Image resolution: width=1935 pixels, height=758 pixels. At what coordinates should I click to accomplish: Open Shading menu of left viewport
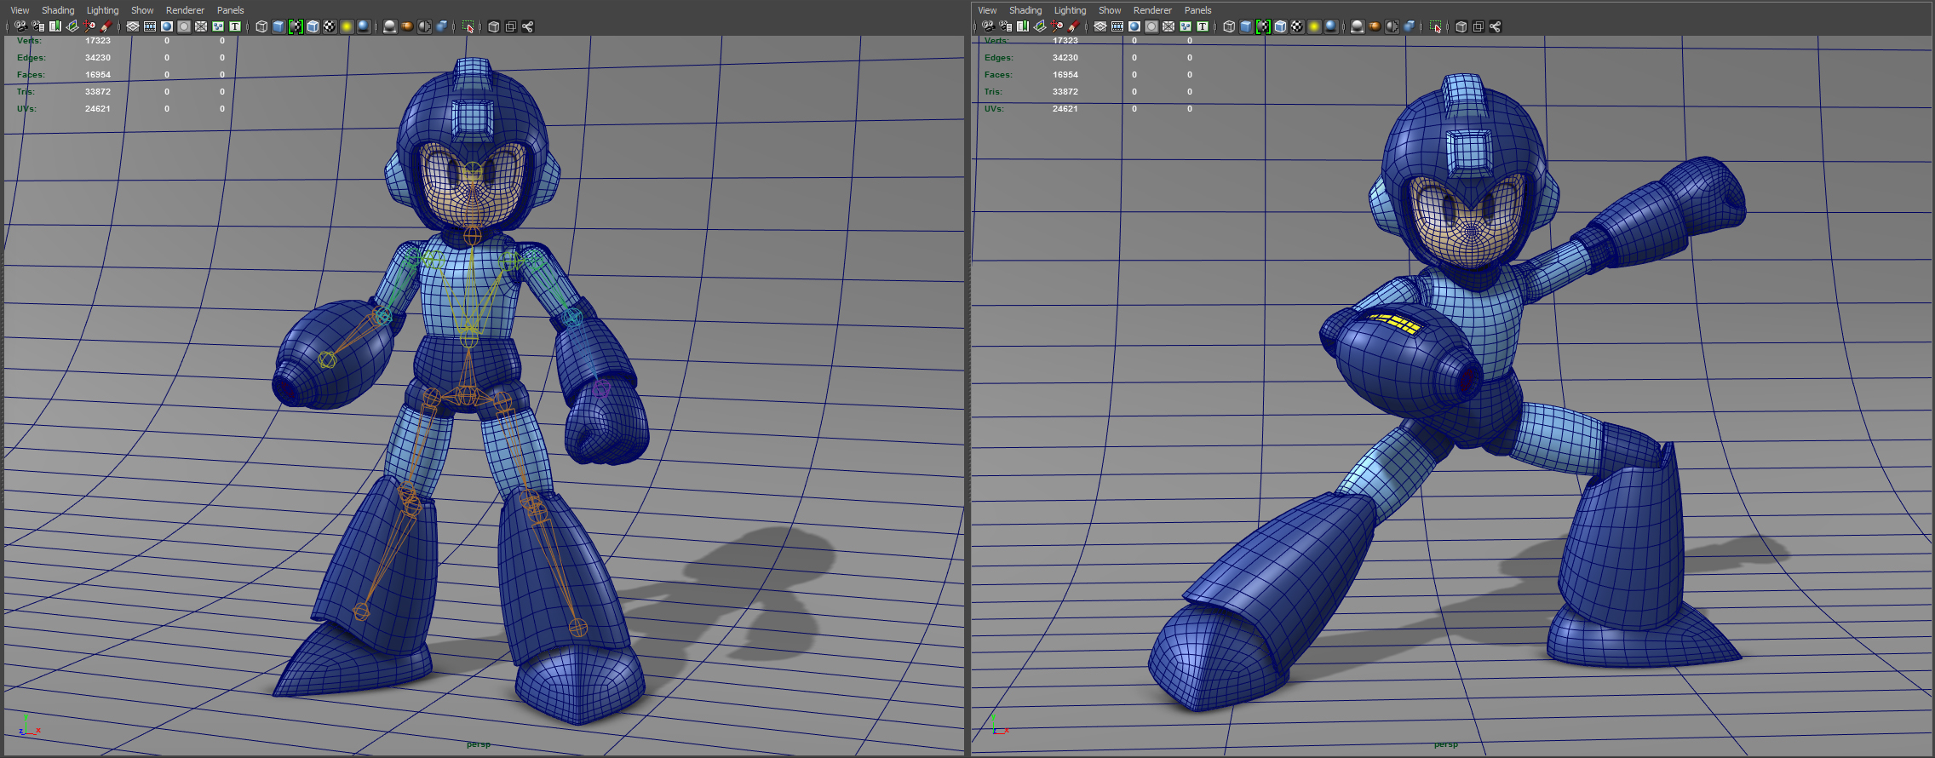(58, 10)
